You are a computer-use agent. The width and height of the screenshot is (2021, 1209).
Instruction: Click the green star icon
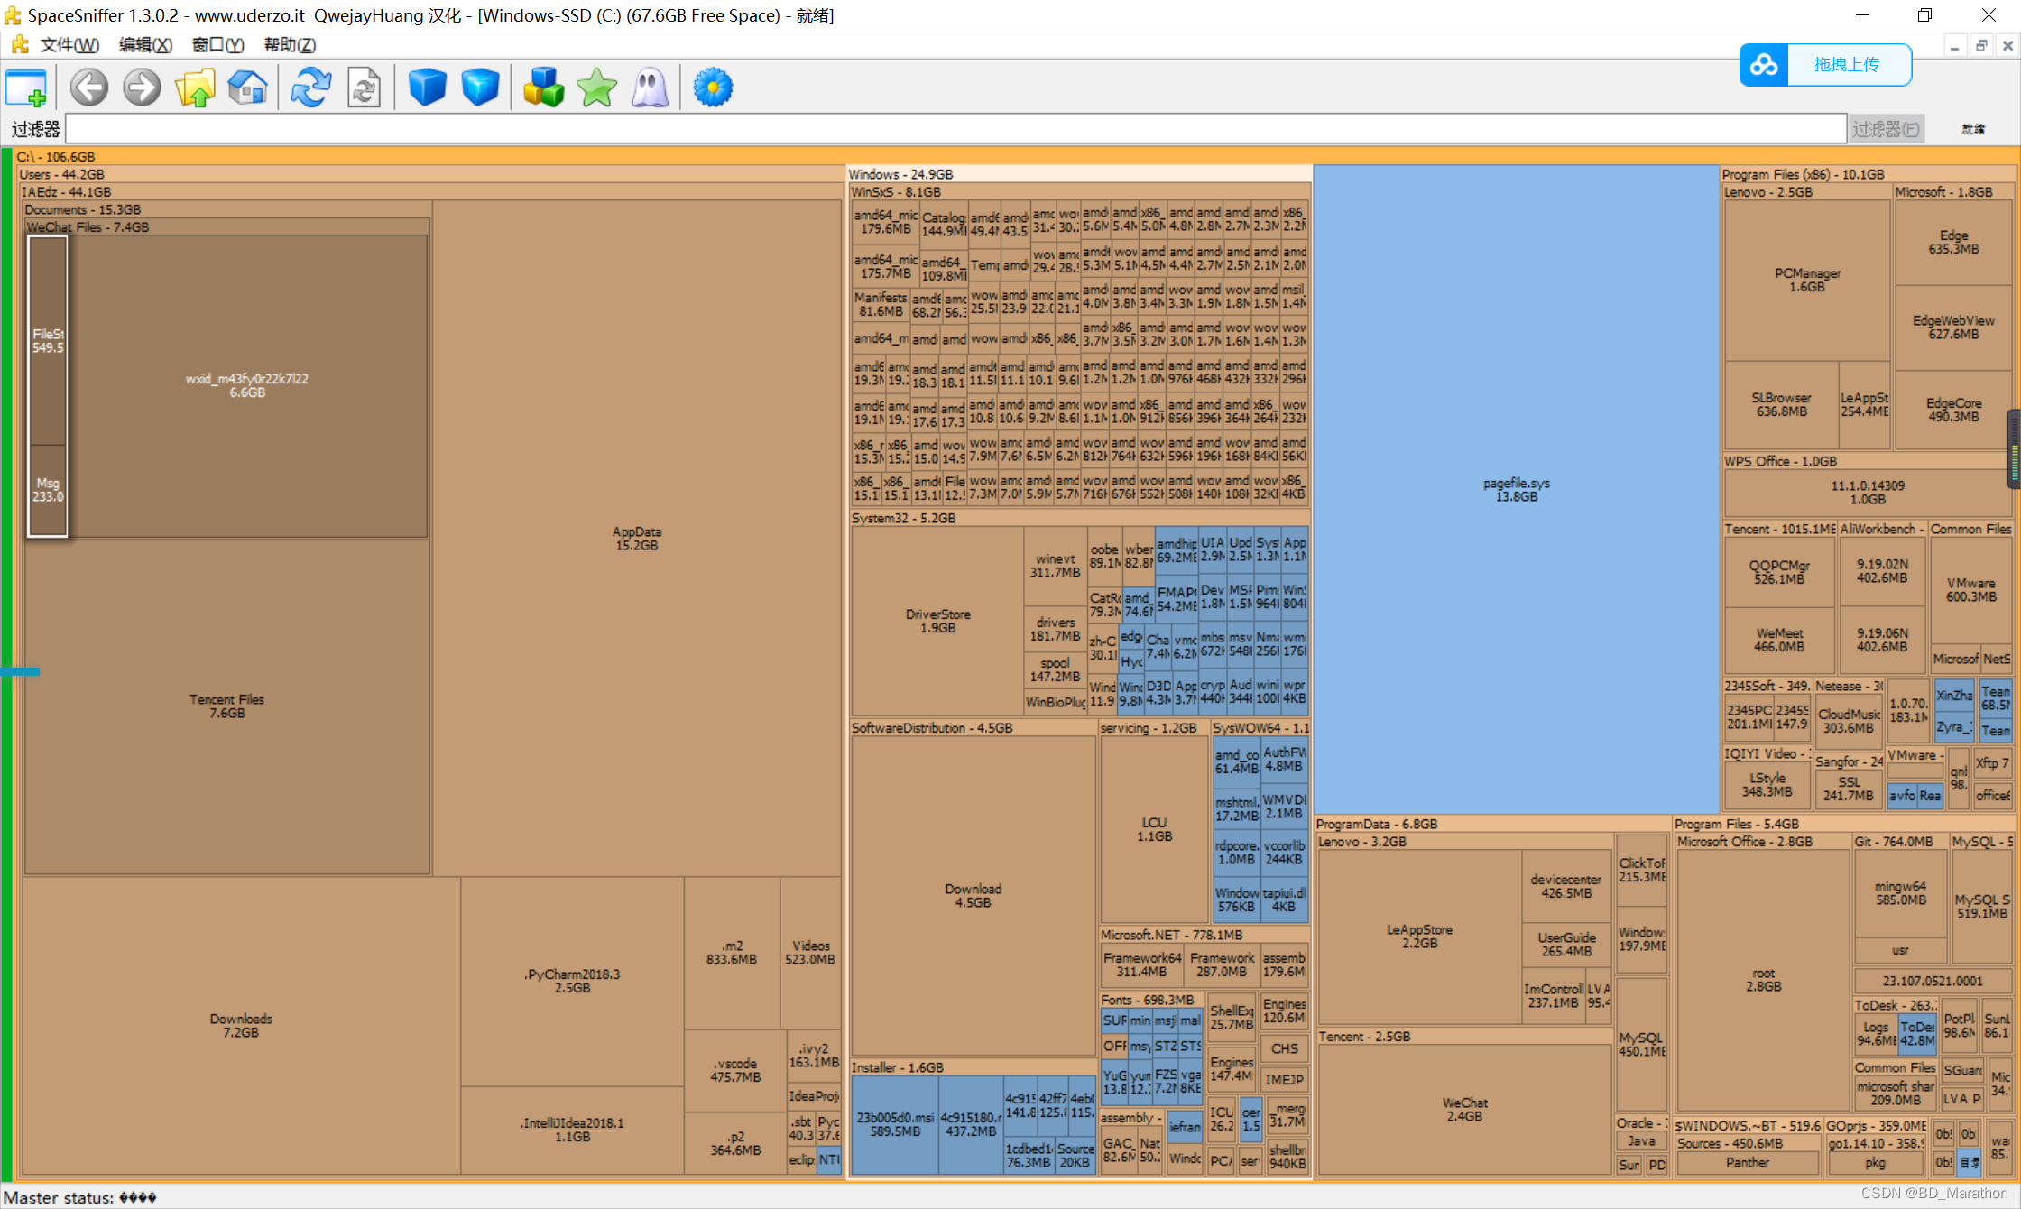tap(596, 88)
